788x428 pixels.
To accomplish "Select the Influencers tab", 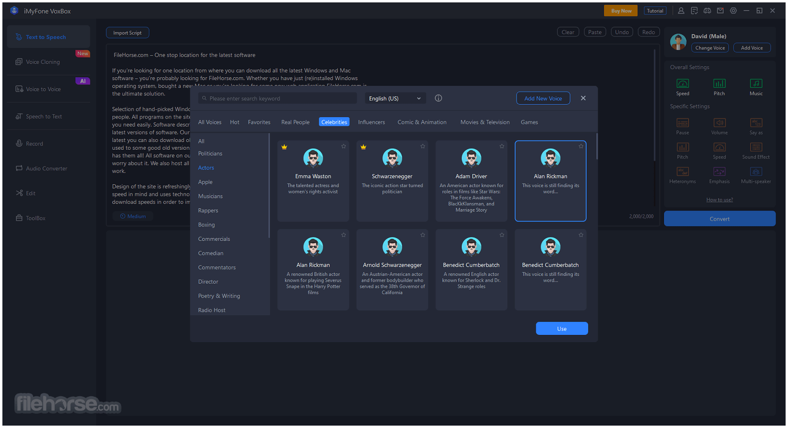I will coord(371,122).
